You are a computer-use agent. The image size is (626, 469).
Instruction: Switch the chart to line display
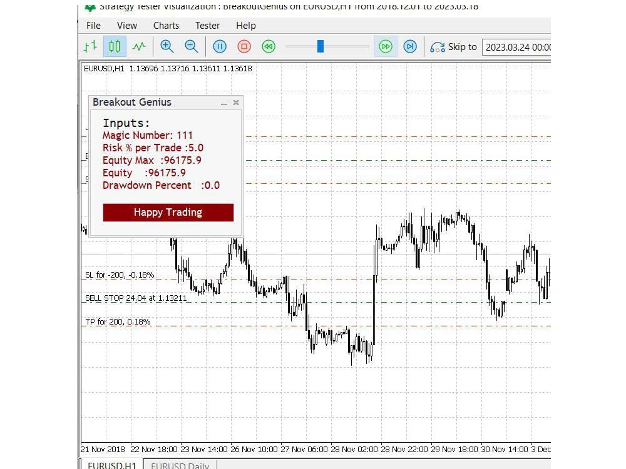(139, 46)
